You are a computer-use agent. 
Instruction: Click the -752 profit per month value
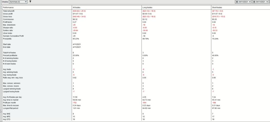point(75,103)
